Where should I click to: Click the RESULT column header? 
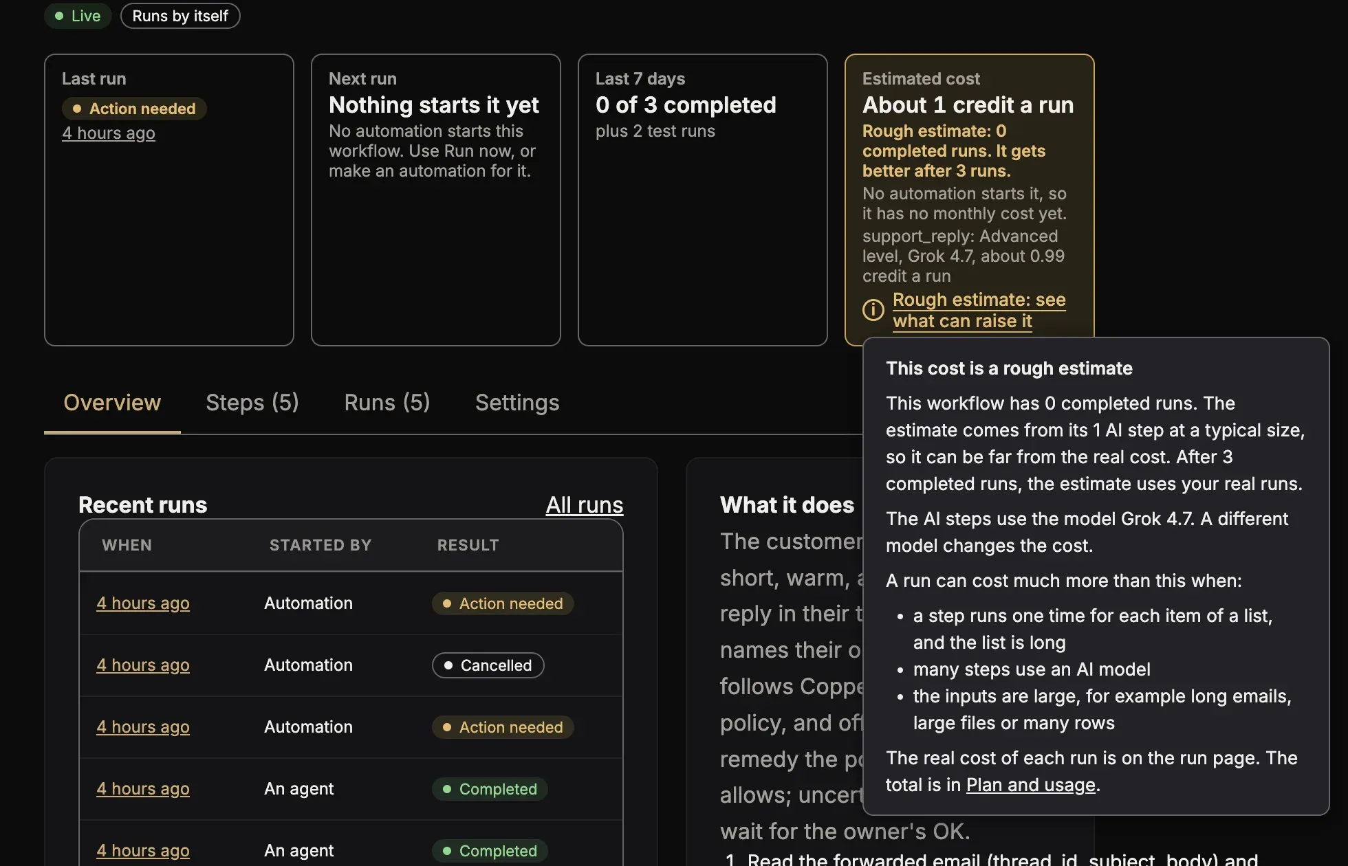(468, 545)
